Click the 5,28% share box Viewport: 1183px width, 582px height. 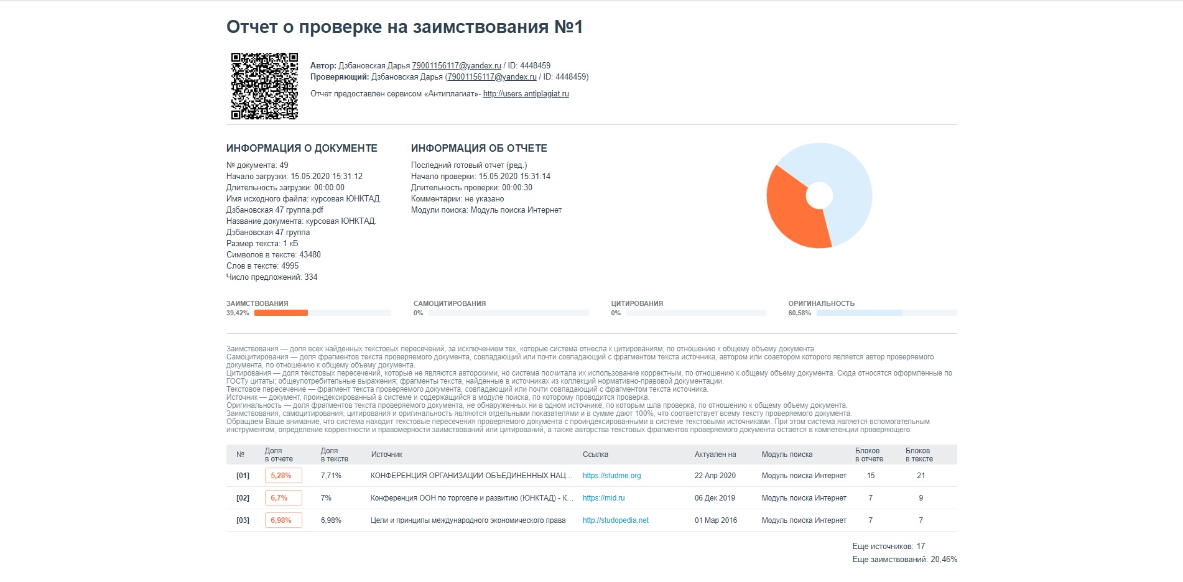coord(283,476)
